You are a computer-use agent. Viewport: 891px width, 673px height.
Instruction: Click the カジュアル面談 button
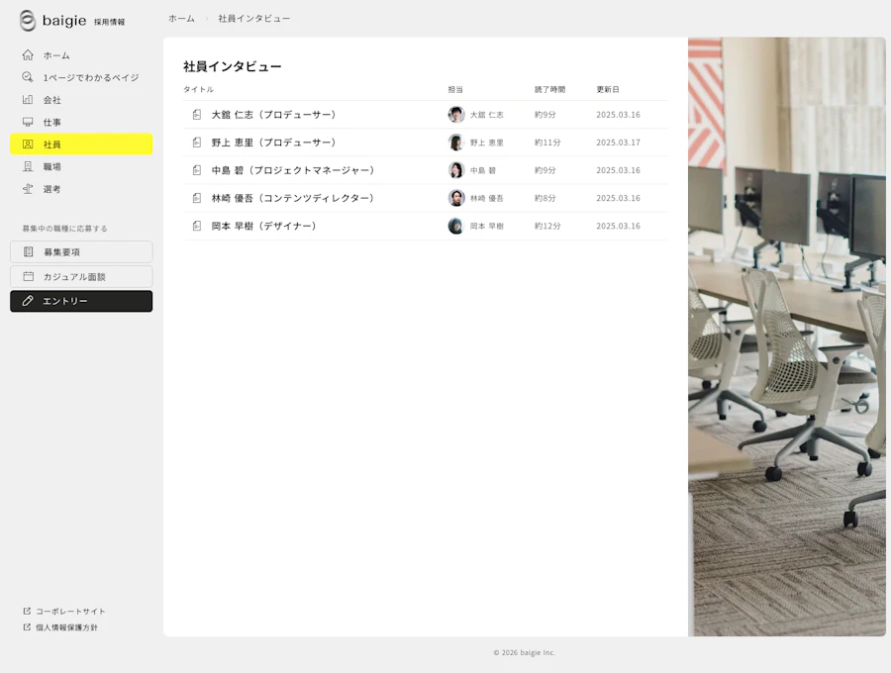point(81,276)
